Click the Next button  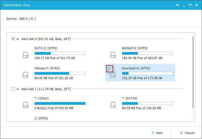(157, 133)
